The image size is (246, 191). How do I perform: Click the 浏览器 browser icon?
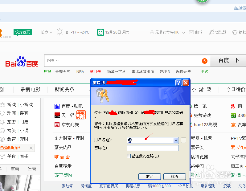(x=212, y=32)
